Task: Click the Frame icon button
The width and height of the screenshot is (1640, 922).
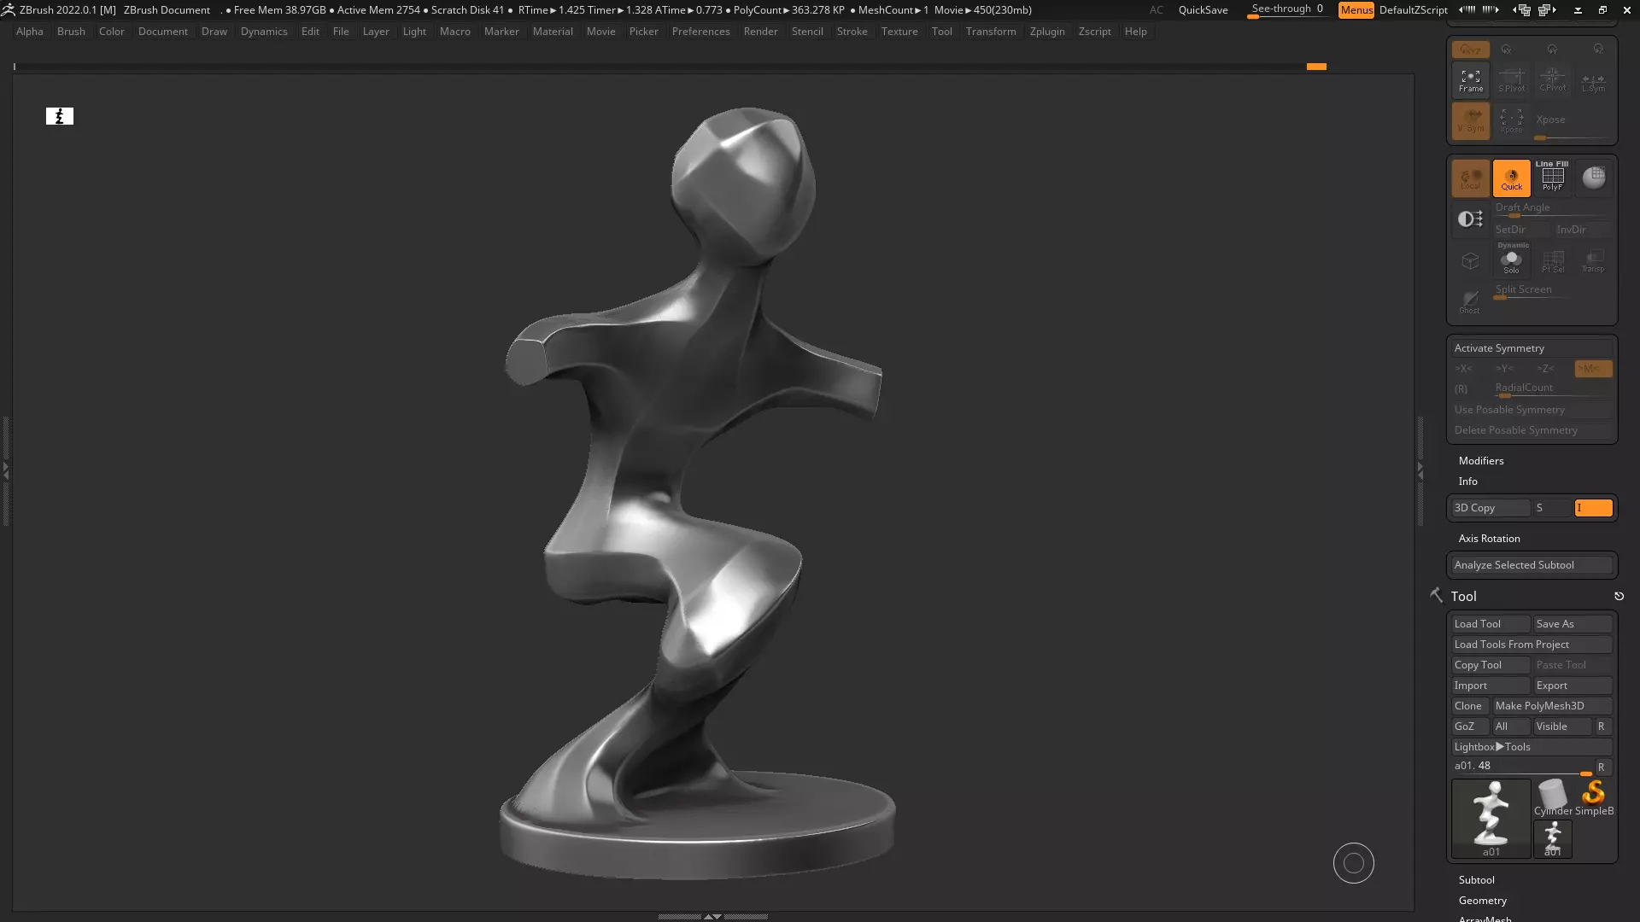Action: pyautogui.click(x=1471, y=80)
